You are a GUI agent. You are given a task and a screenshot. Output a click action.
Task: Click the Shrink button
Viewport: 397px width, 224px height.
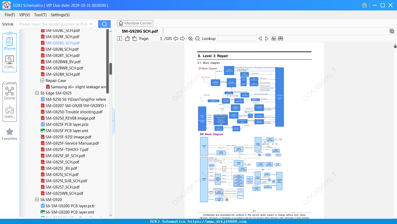tap(8, 24)
